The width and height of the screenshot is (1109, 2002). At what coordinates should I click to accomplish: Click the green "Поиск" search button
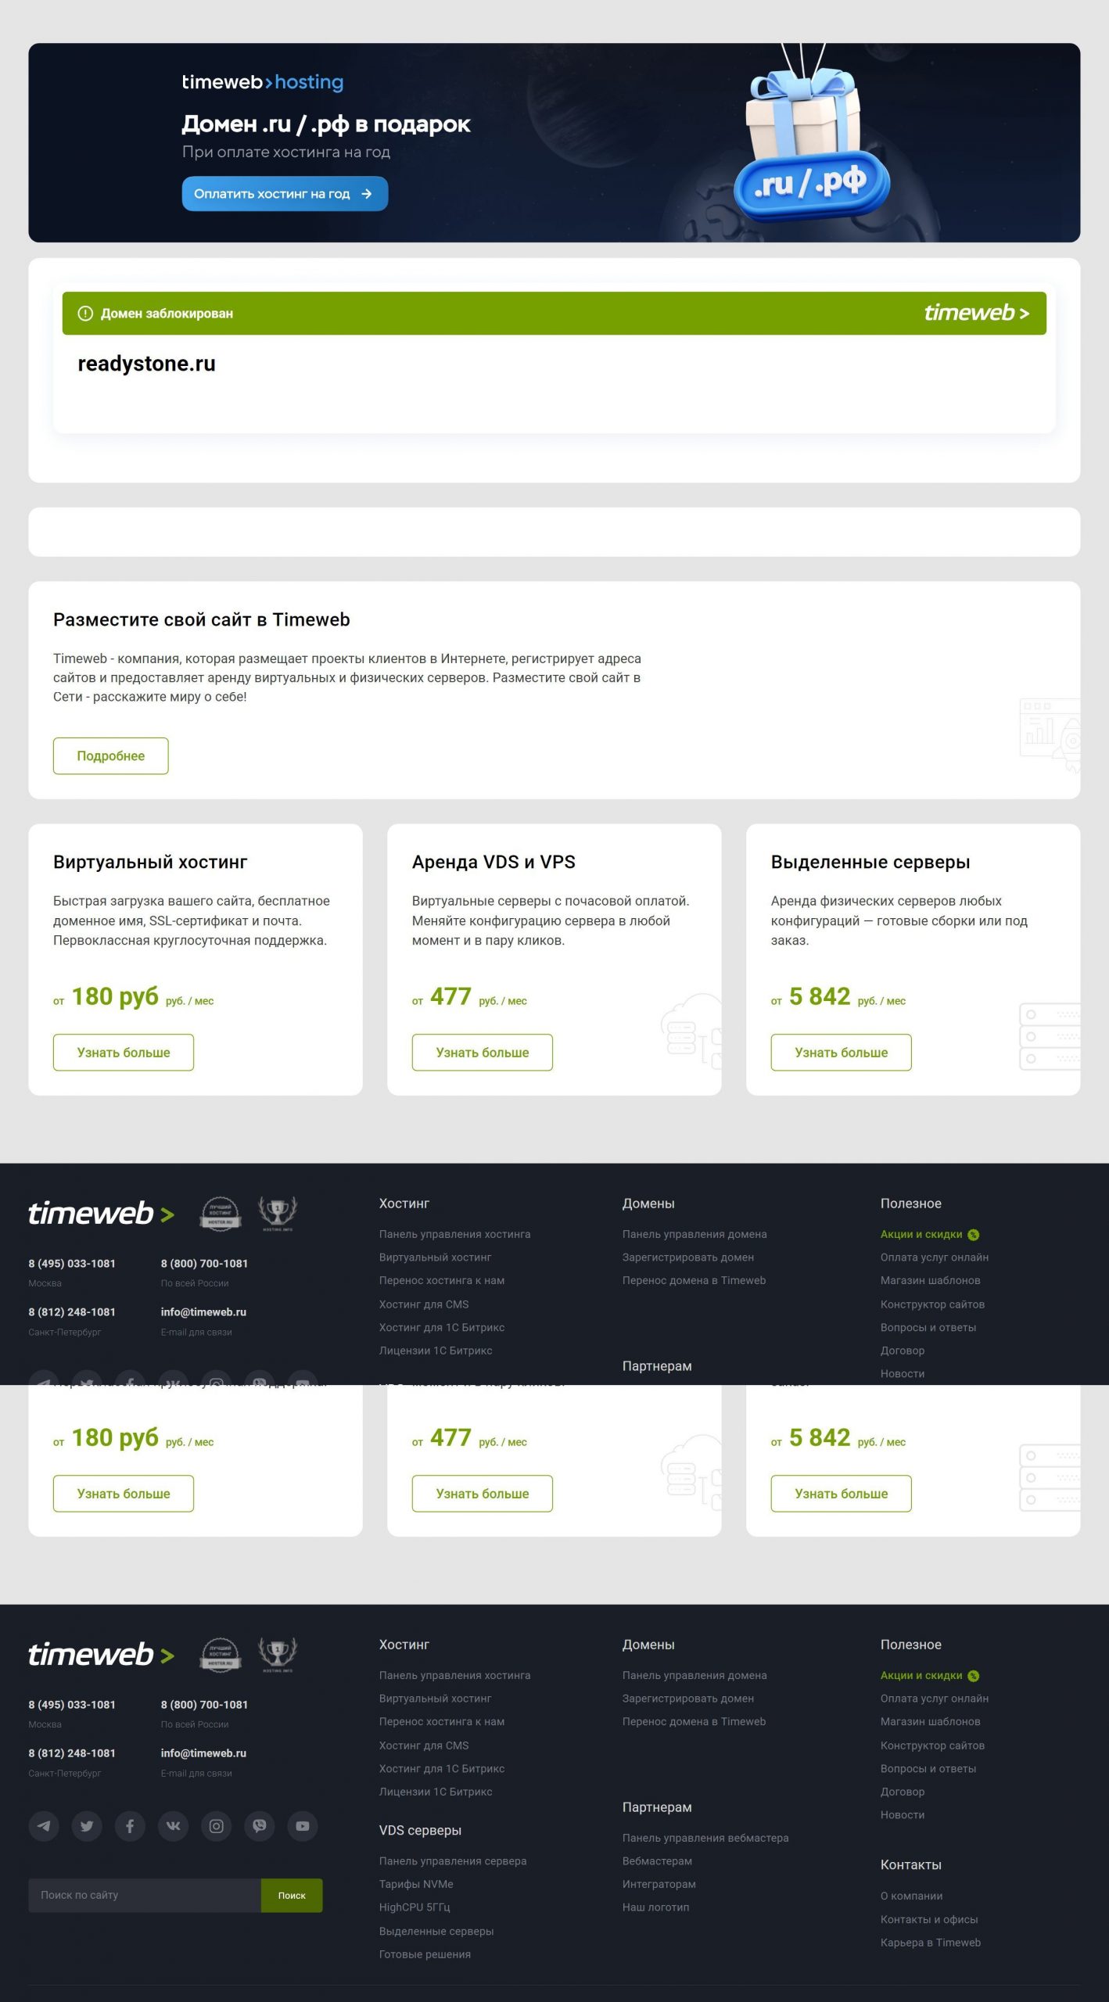(292, 1895)
